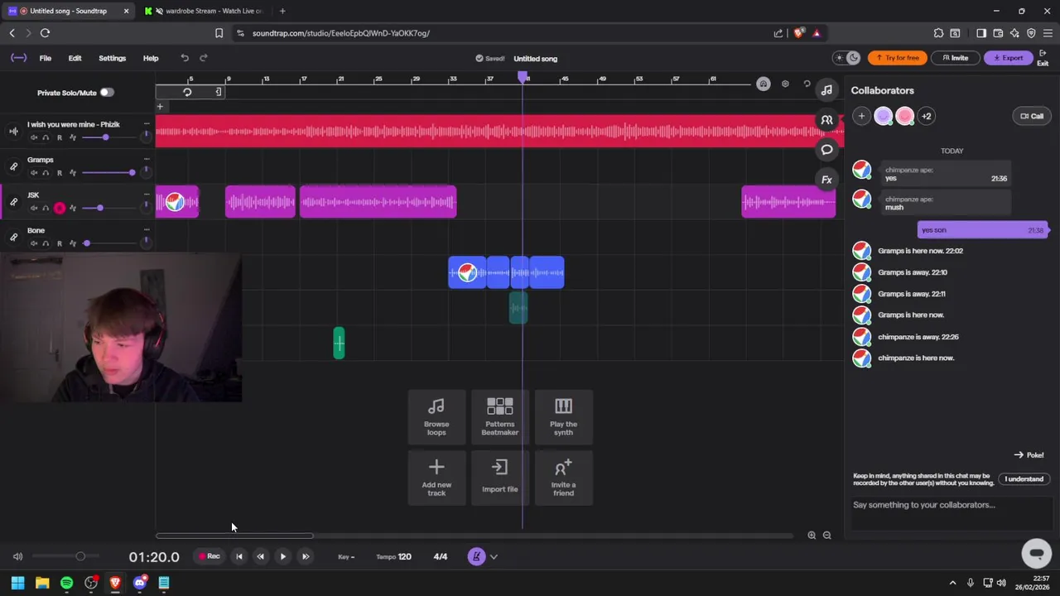Mute the Phizik track
The width and height of the screenshot is (1060, 596).
coord(34,137)
